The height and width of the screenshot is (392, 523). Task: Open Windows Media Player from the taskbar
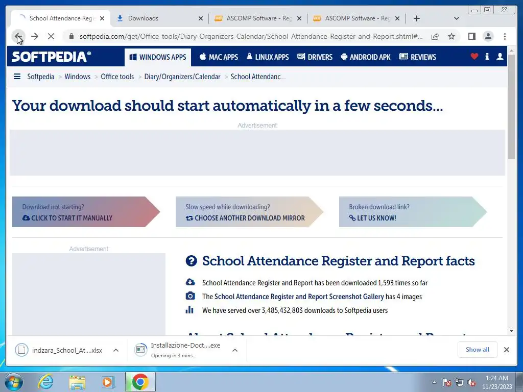click(108, 382)
